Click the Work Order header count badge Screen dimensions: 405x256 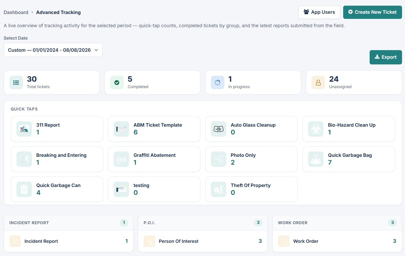(393, 223)
